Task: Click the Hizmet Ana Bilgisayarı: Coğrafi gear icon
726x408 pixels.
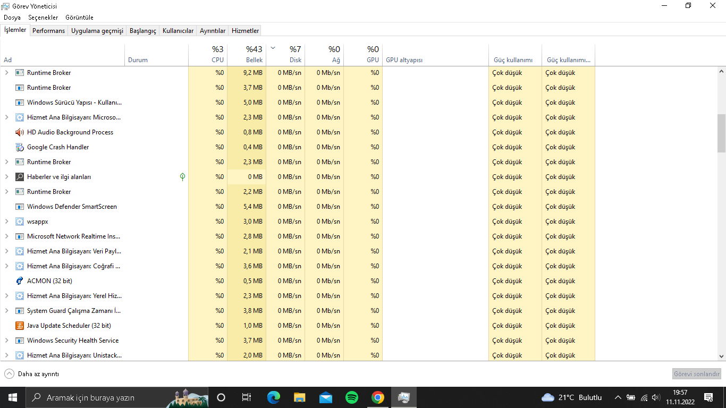Action: [x=20, y=266]
